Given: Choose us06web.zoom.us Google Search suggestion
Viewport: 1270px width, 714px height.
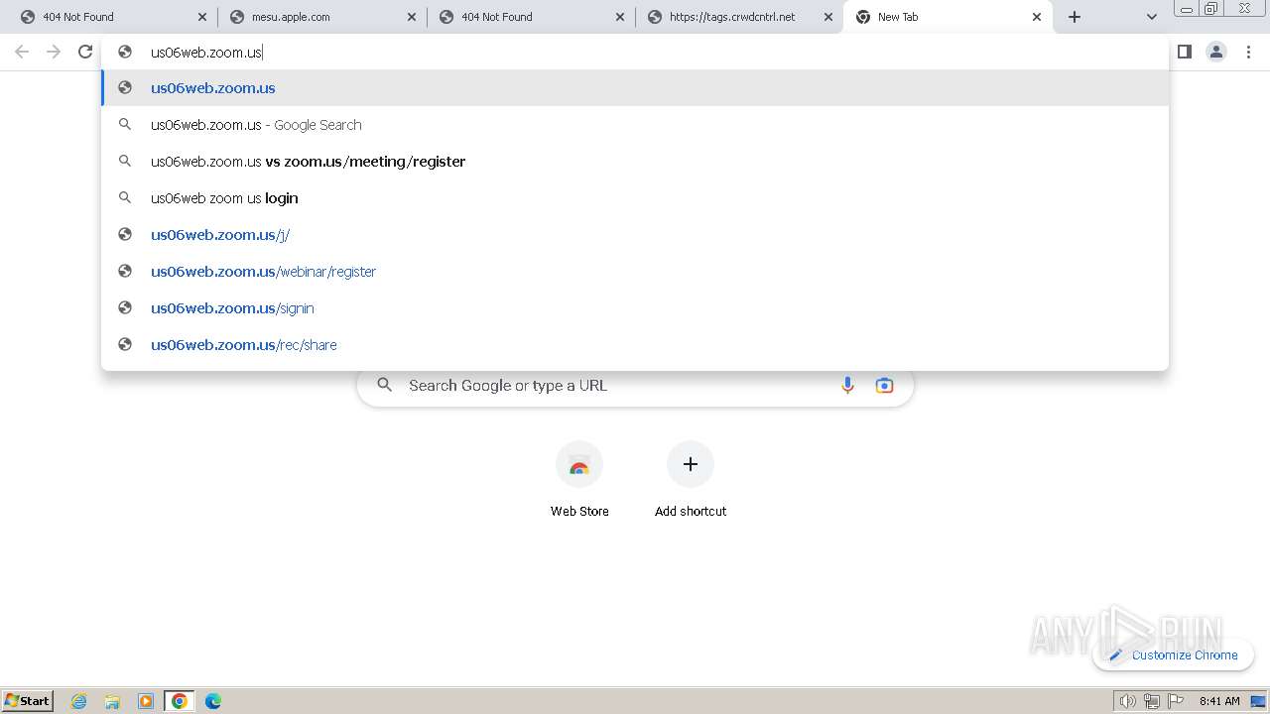Looking at the screenshot, I should (x=635, y=125).
